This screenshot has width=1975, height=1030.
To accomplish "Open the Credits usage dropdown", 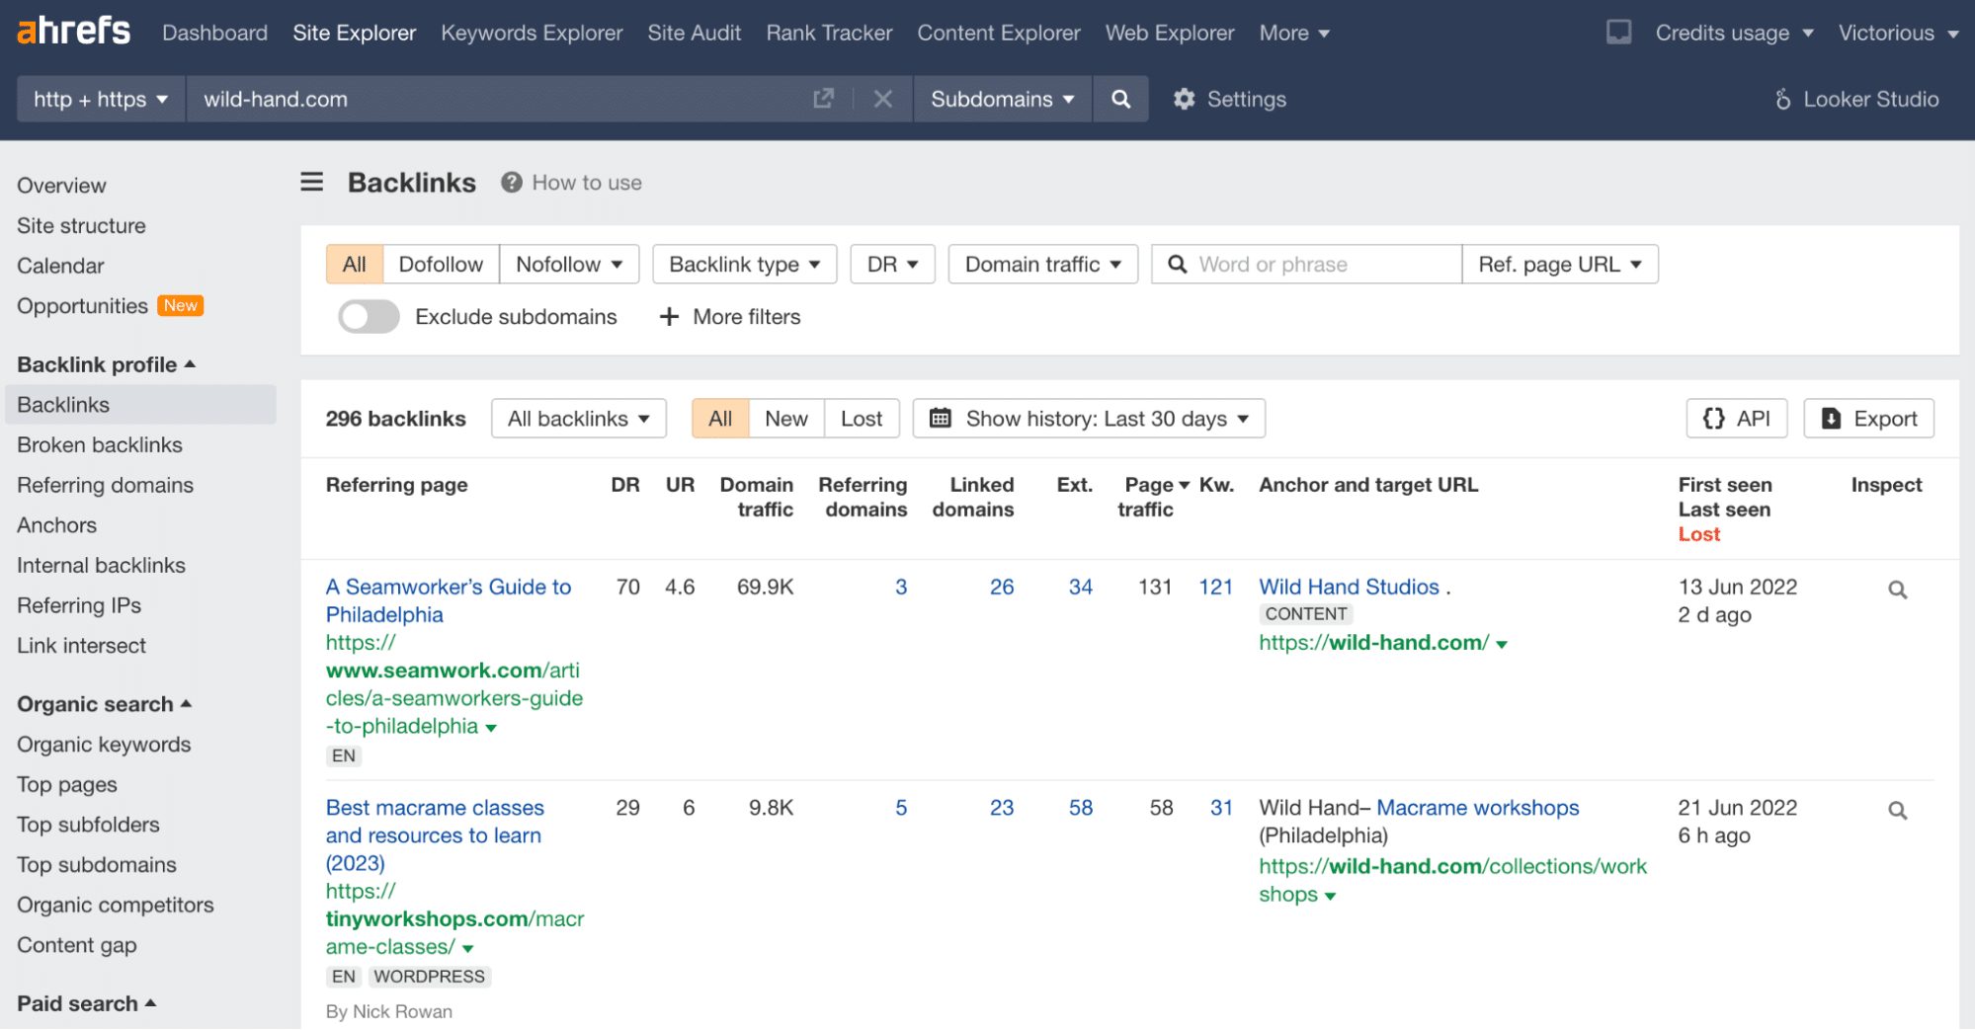I will coord(1734,33).
